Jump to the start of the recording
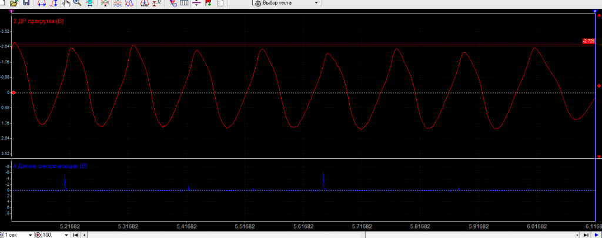The image size is (602, 238). (76, 235)
